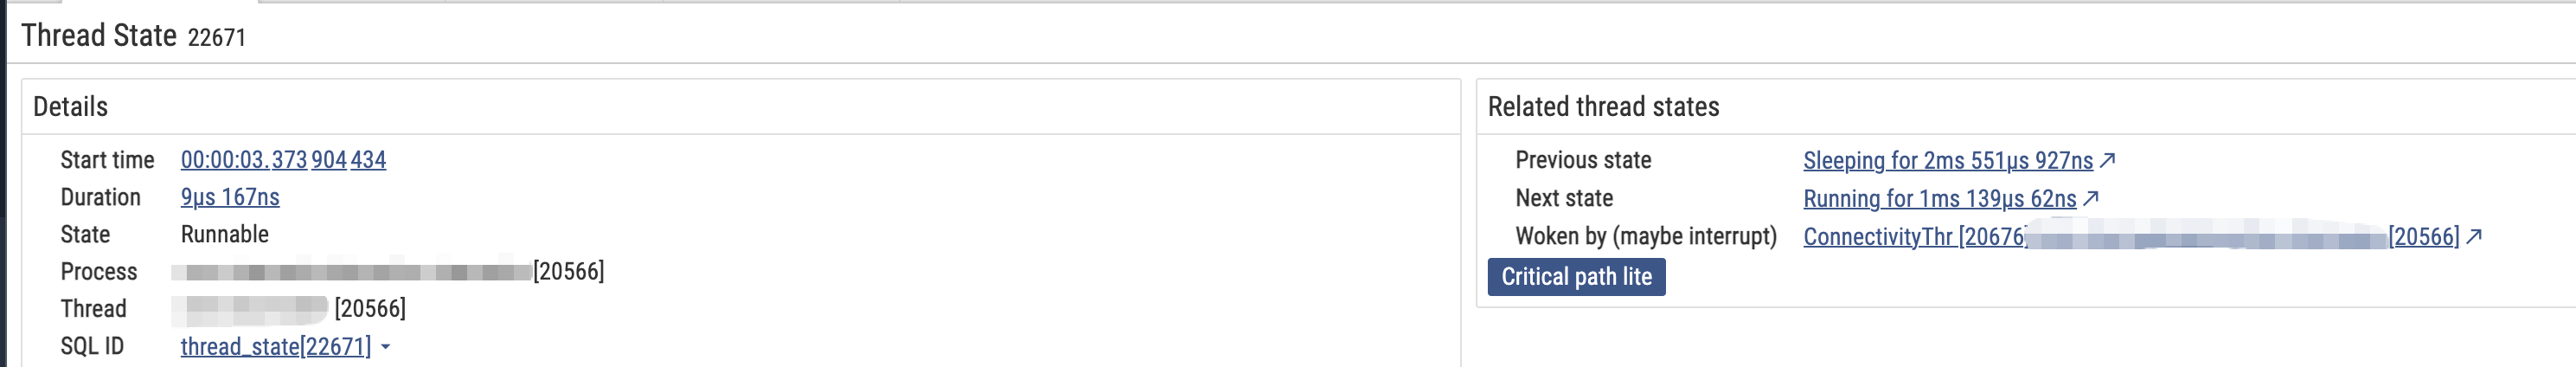Click the Runnable state value

click(x=225, y=234)
